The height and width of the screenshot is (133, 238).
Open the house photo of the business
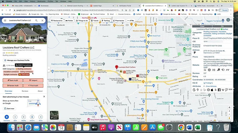point(23,34)
